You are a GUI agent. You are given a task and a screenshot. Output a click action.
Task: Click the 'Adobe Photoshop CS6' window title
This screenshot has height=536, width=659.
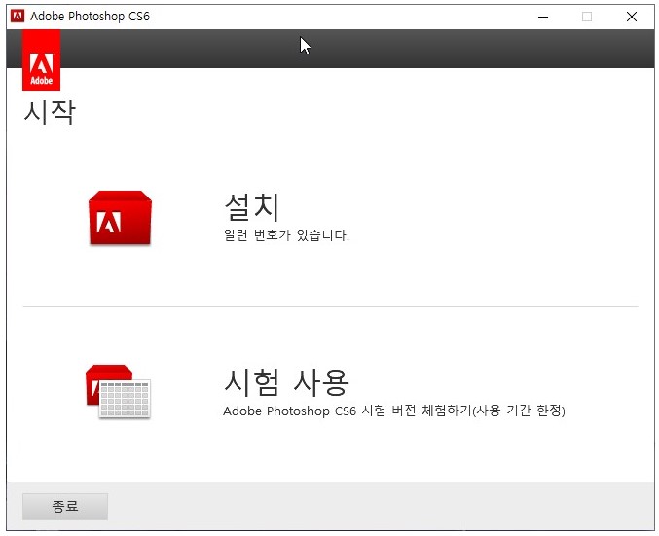[90, 16]
